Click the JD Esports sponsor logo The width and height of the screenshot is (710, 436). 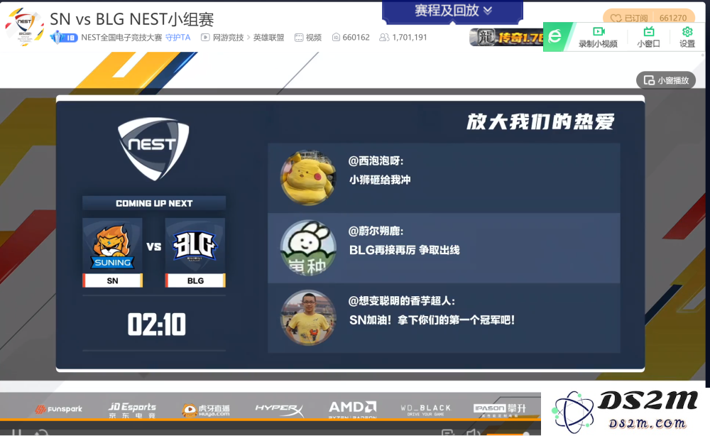pos(132,409)
